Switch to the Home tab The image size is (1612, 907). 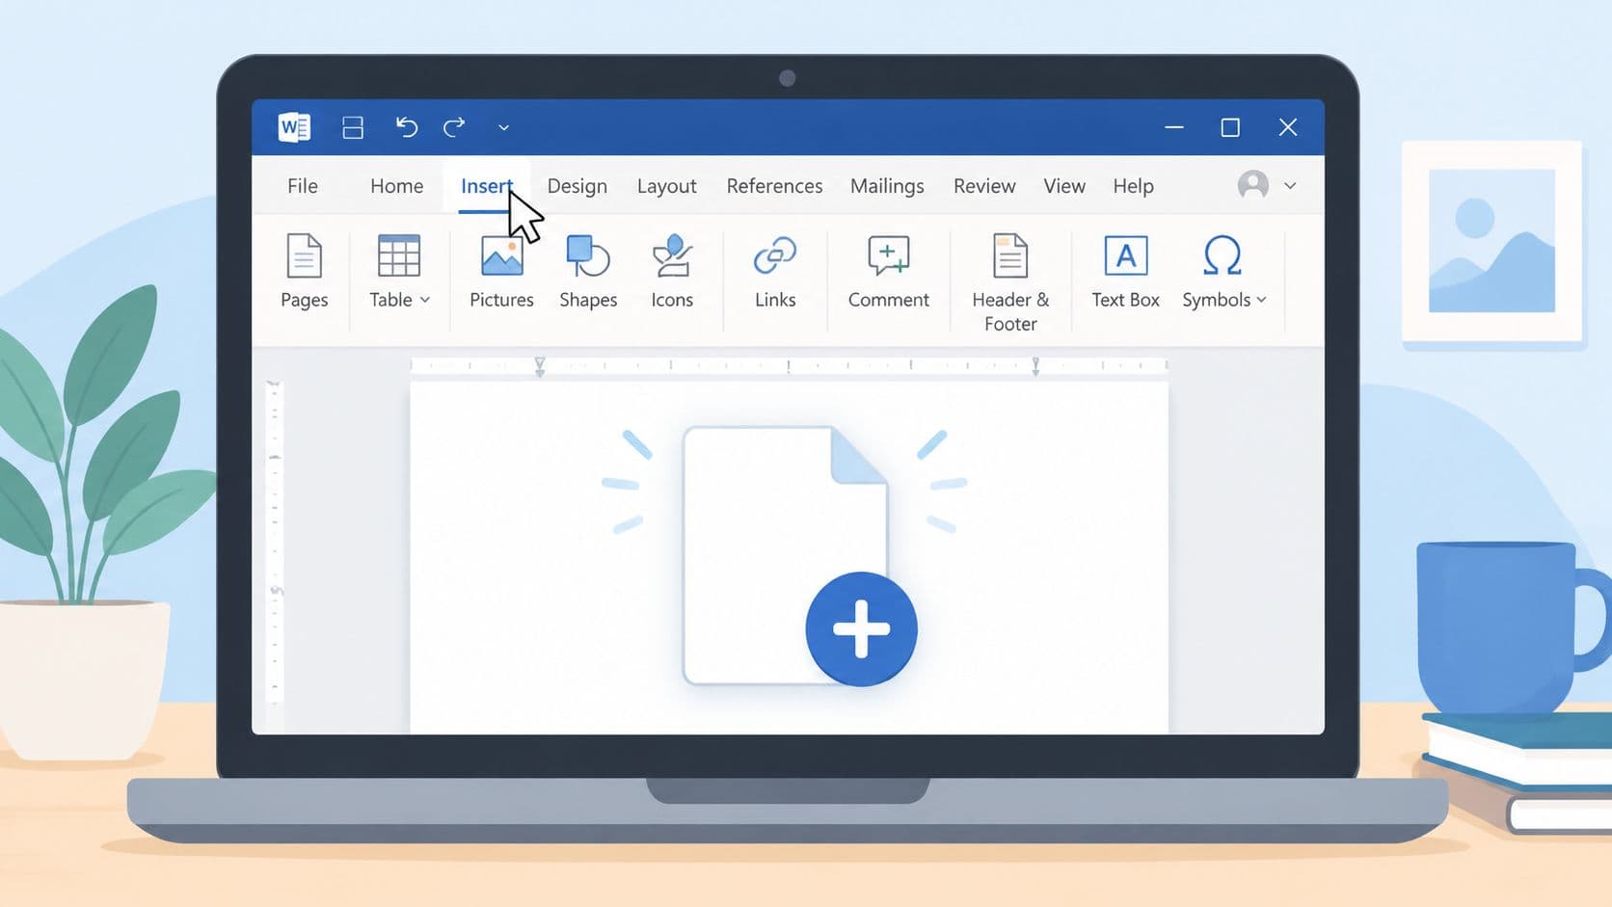click(396, 186)
